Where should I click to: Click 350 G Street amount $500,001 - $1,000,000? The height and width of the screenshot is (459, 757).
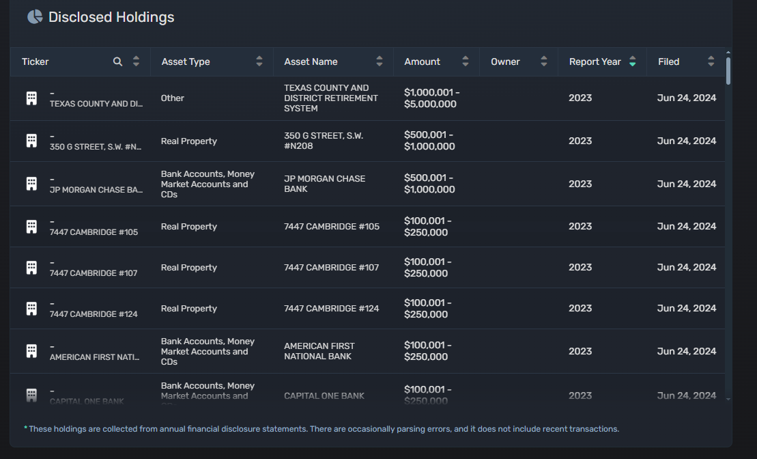(429, 141)
